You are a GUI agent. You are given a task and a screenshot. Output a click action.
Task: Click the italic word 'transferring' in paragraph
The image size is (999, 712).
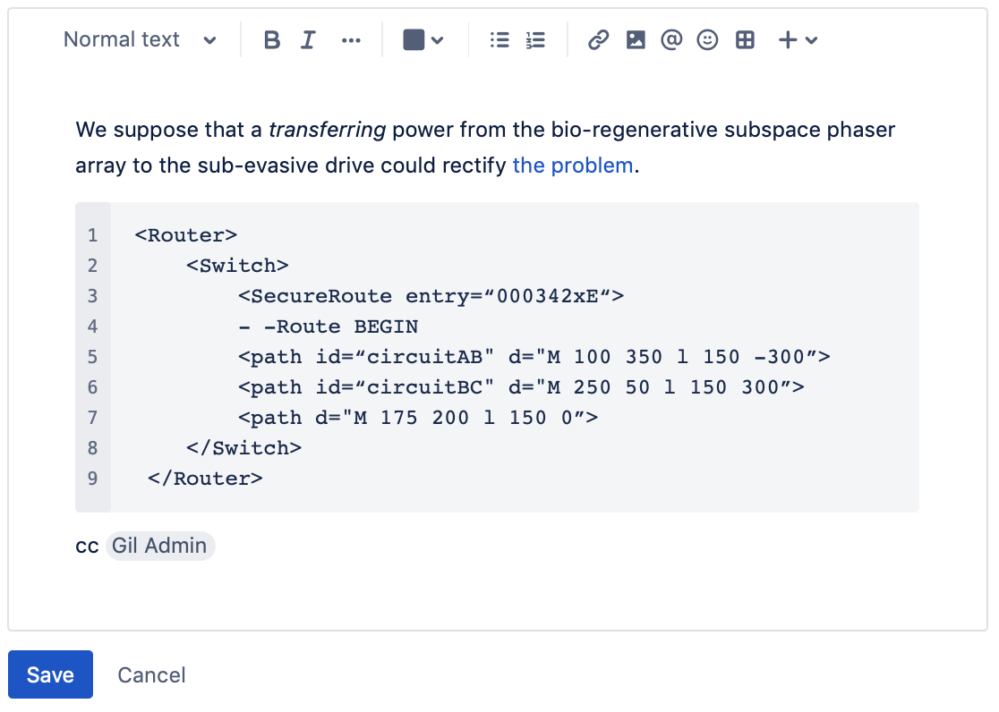[x=327, y=130]
